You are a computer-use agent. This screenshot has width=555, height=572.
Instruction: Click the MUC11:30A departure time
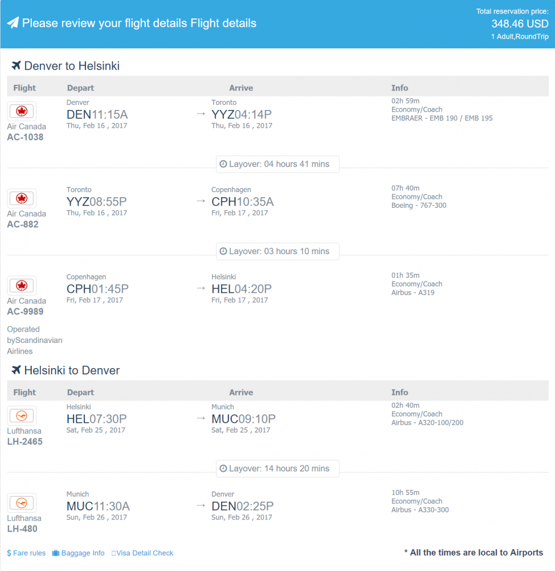(98, 506)
